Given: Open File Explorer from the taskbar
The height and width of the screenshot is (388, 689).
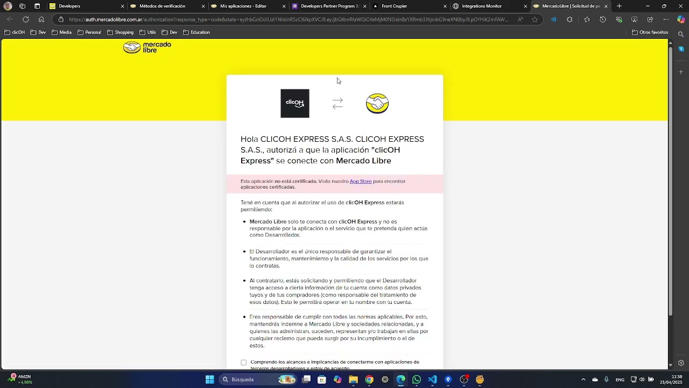Looking at the screenshot, I should coord(353,380).
